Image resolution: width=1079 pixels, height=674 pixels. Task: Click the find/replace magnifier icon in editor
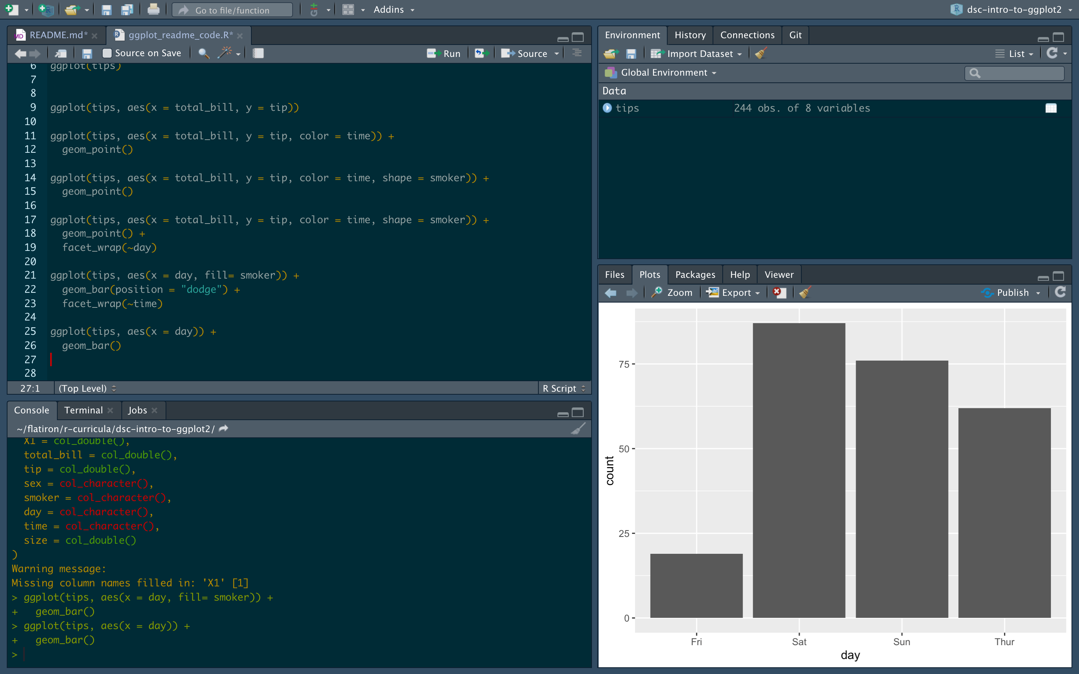click(203, 54)
